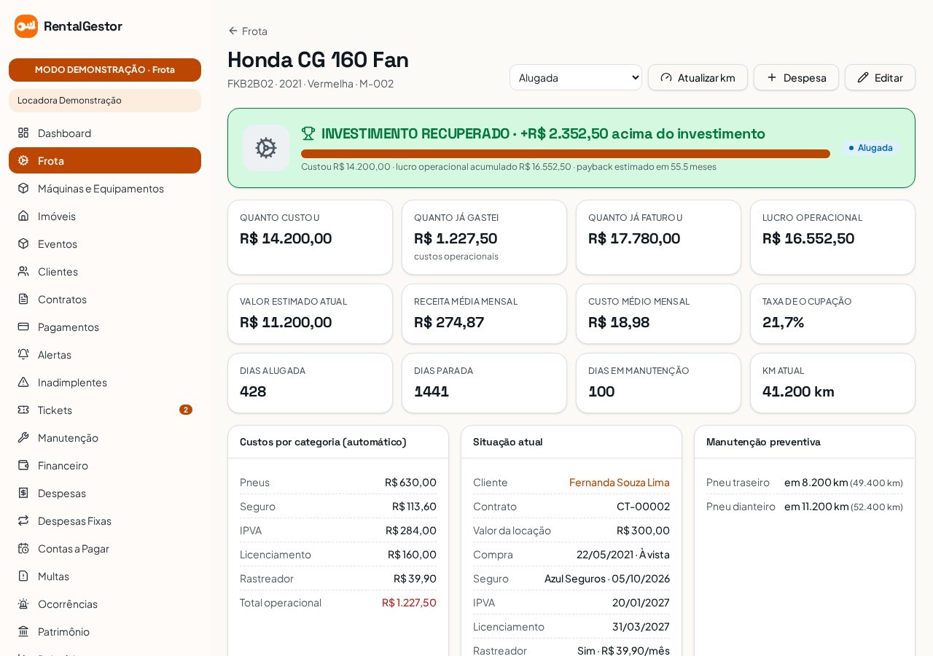The width and height of the screenshot is (933, 656).
Task: Click the trophy icon in investment banner
Action: [308, 133]
